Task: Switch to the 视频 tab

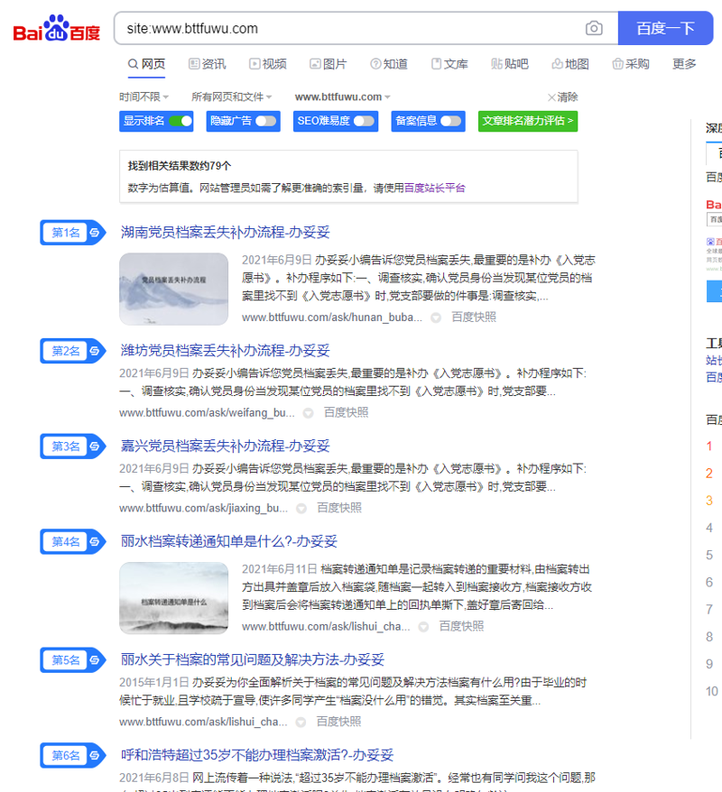Action: tap(268, 64)
